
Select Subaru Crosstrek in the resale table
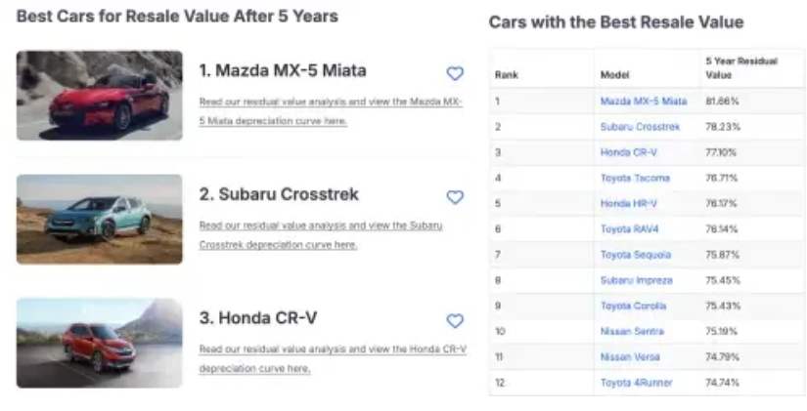coord(640,127)
